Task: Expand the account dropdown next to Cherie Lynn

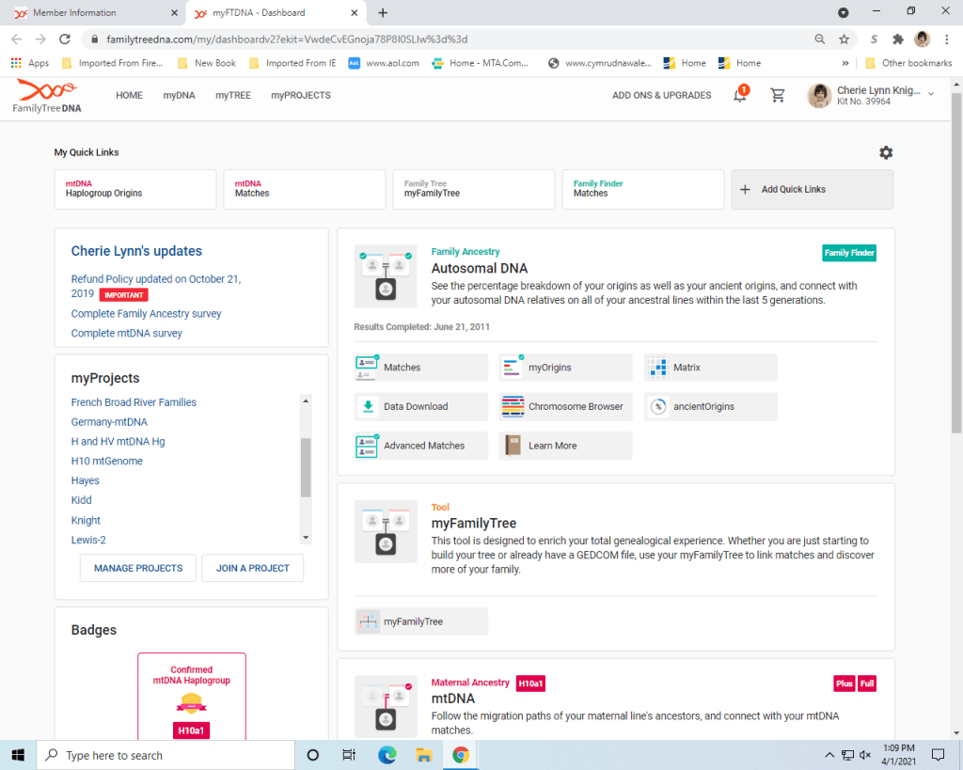Action: 931,94
